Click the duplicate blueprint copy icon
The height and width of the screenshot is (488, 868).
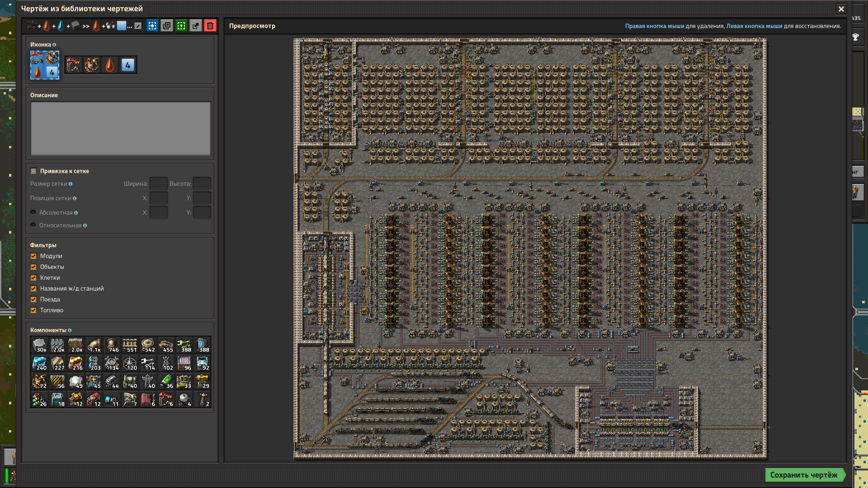pos(167,26)
